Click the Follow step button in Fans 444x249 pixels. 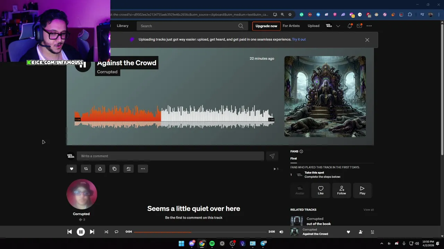(341, 190)
